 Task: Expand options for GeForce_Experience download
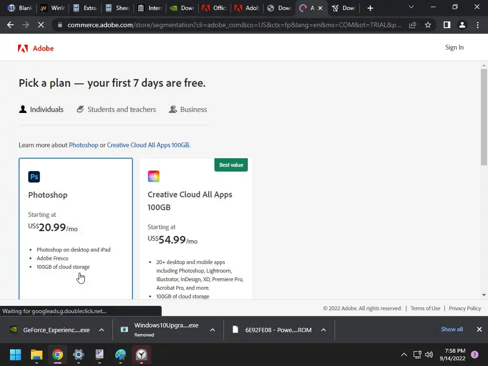(x=102, y=330)
